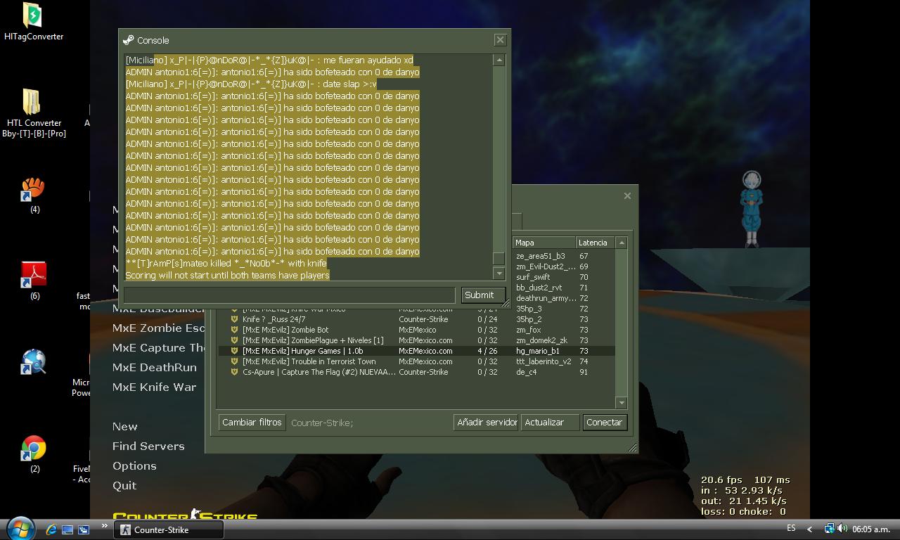Select Trouble in Terrorist Town server
Screen dimensions: 900x540
tap(416, 361)
